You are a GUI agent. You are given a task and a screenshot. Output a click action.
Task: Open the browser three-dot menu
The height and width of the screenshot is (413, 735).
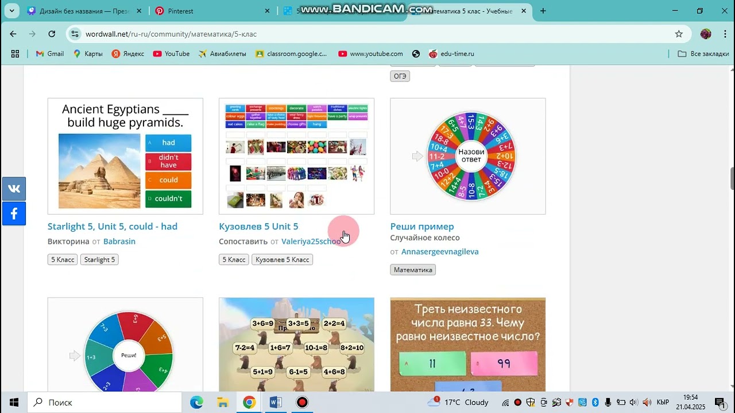coord(724,34)
